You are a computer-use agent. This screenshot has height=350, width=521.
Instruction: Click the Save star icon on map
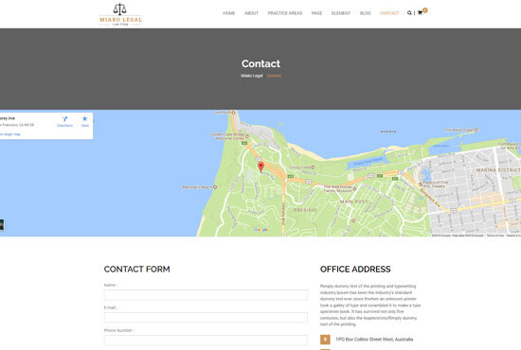(84, 119)
